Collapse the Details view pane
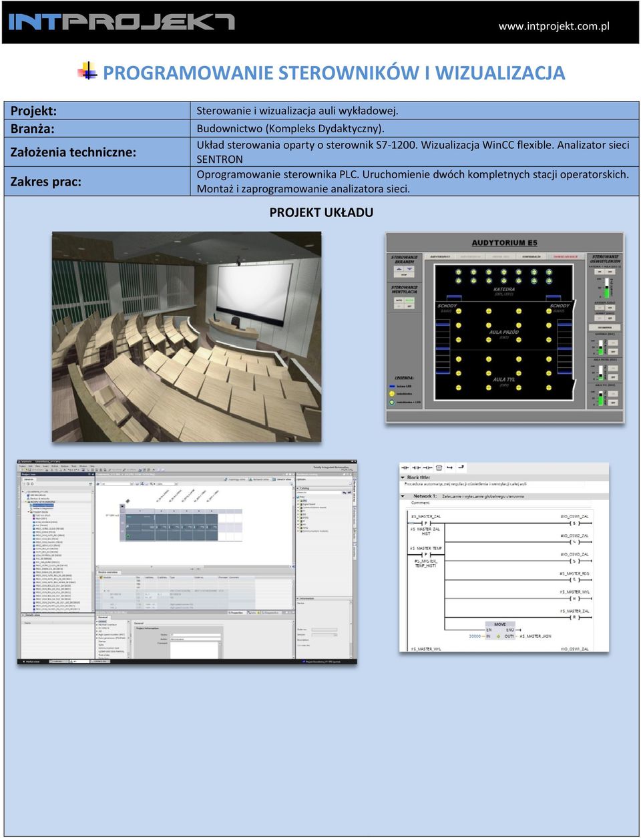 tap(23, 615)
